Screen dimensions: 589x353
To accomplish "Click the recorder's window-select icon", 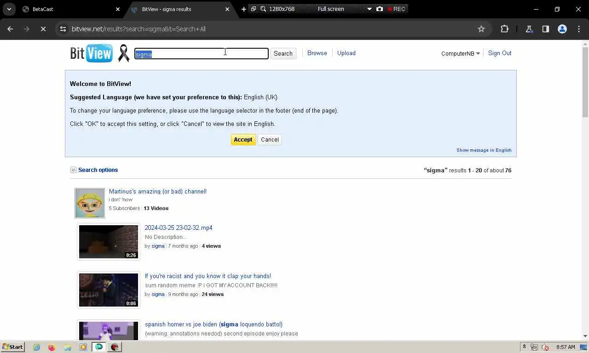I will (254, 9).
